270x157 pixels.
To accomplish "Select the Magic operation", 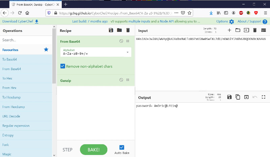I will (x=26, y=154).
